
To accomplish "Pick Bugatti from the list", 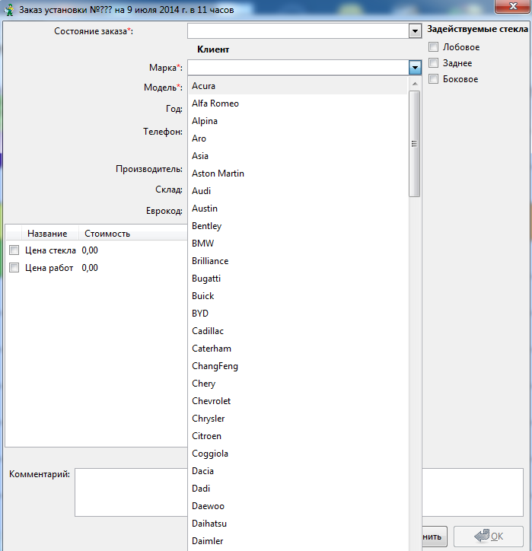I will 298,279.
